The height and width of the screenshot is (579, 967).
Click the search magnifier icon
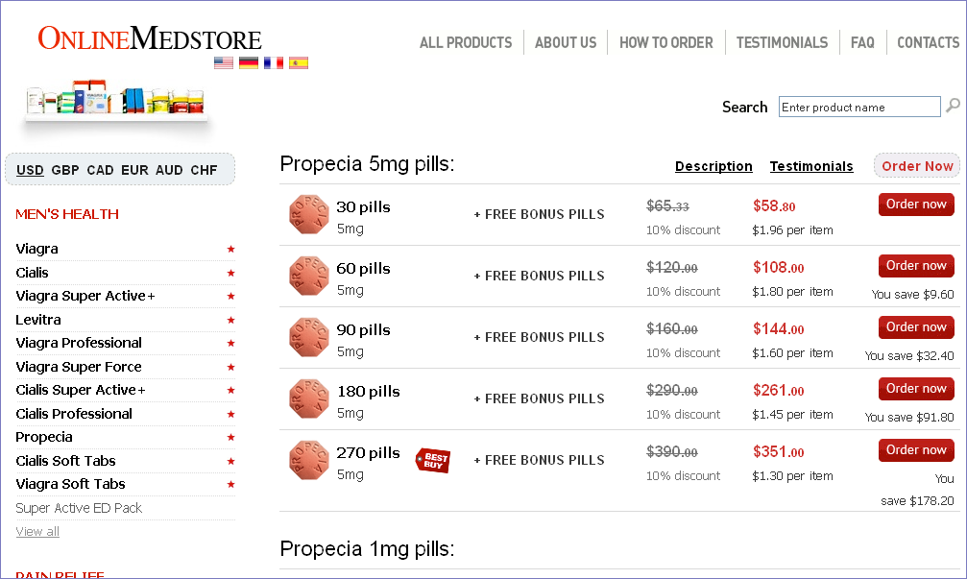pos(953,106)
